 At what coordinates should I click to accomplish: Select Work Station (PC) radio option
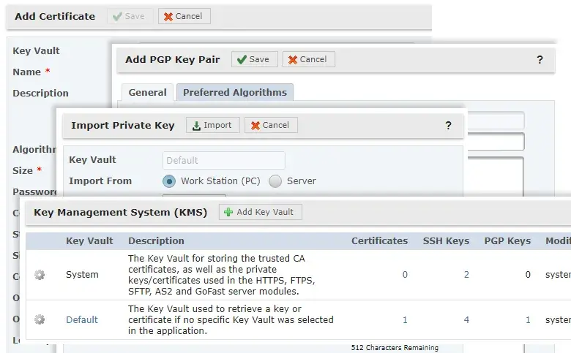169,181
